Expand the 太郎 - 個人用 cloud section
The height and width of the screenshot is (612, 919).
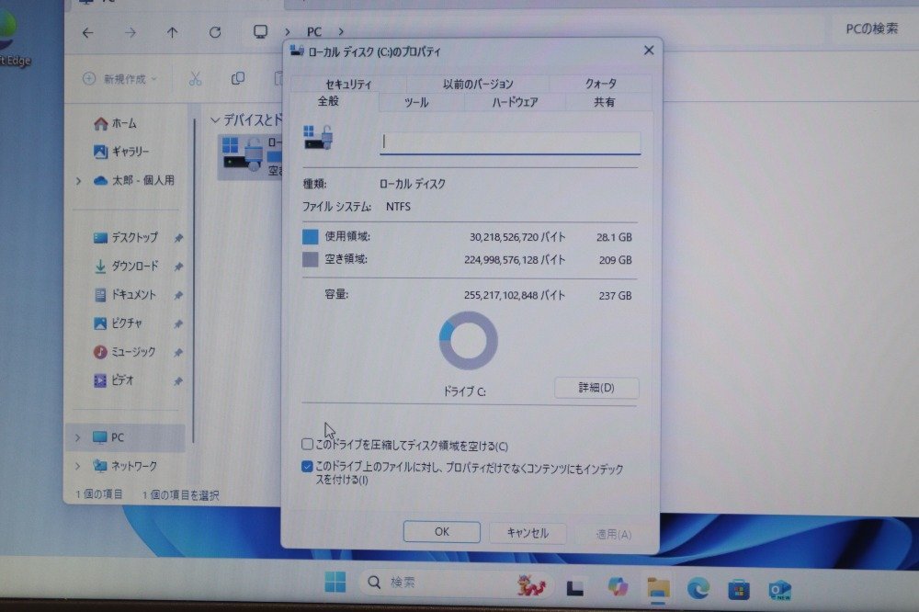[77, 181]
